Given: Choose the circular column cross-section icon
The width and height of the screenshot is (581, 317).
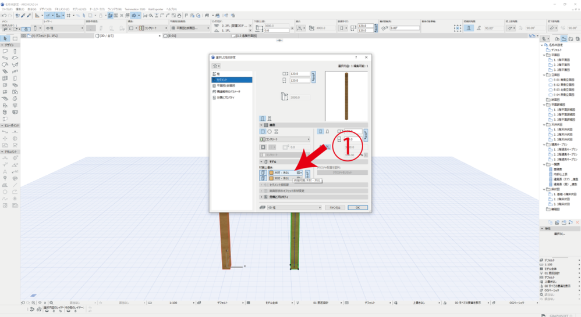Looking at the screenshot, I should click(x=269, y=132).
